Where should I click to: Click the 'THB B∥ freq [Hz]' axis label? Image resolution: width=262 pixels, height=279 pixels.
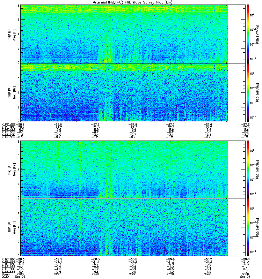(x=12, y=92)
